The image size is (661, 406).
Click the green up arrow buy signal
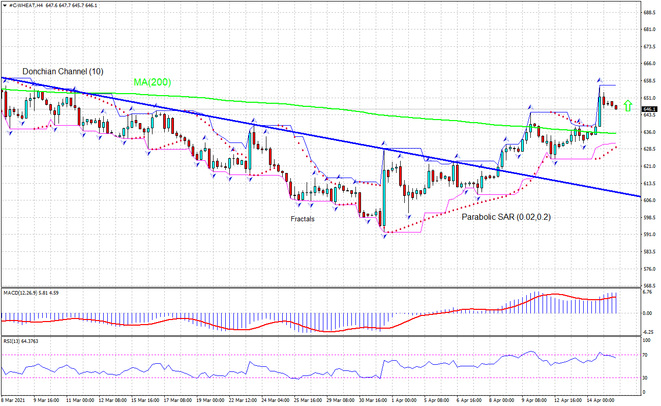[x=628, y=105]
